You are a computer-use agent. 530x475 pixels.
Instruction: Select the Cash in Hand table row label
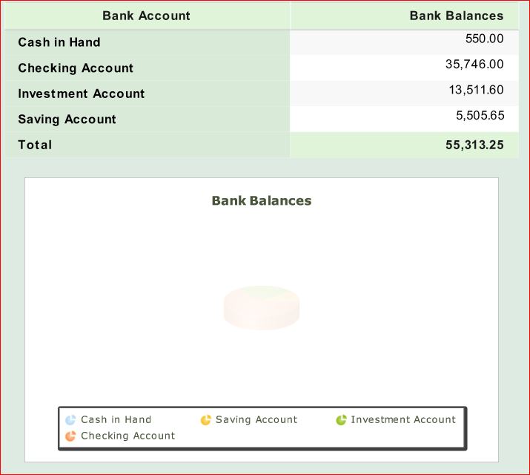click(59, 42)
